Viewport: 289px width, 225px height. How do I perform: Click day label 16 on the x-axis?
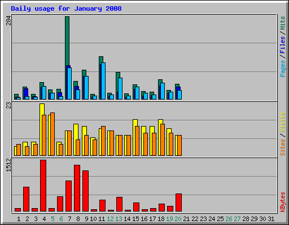(144, 219)
